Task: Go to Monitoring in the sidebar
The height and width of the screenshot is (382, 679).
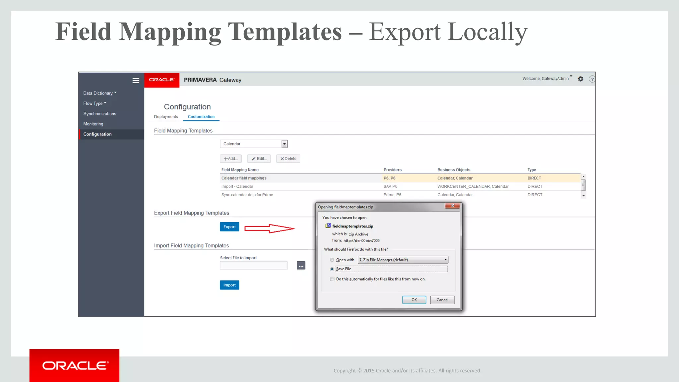Action: tap(93, 124)
